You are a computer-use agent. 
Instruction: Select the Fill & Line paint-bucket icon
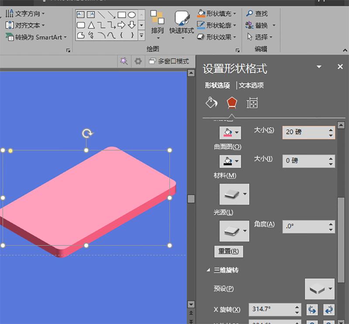[212, 103]
